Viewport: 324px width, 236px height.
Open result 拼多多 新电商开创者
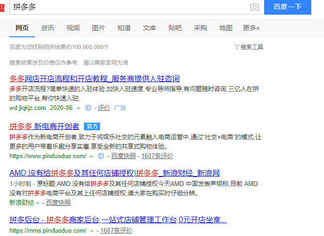click(x=44, y=126)
